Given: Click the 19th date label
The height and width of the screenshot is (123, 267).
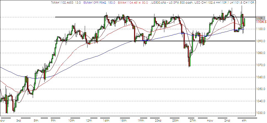Looking at the screenshot, I should pyautogui.click(x=141, y=121).
